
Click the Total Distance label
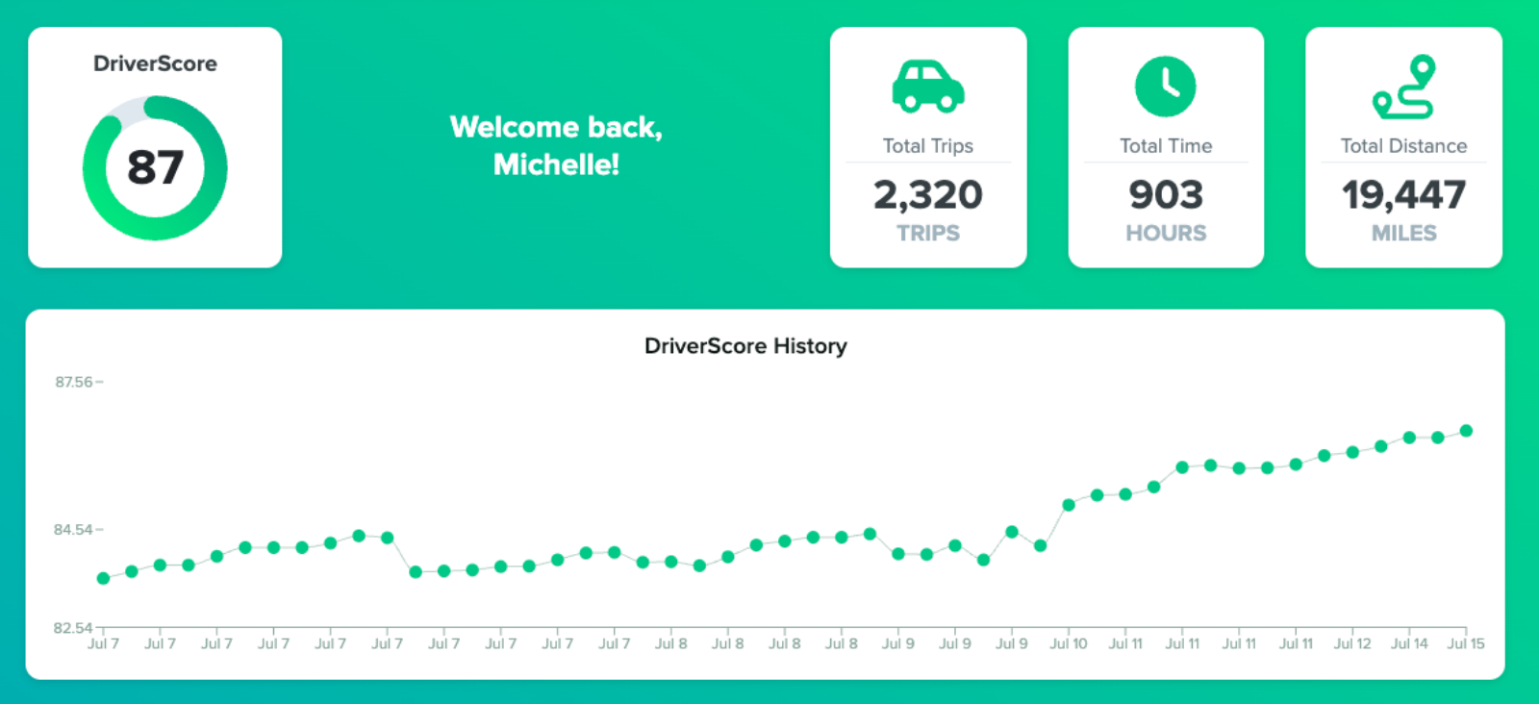pyautogui.click(x=1403, y=146)
